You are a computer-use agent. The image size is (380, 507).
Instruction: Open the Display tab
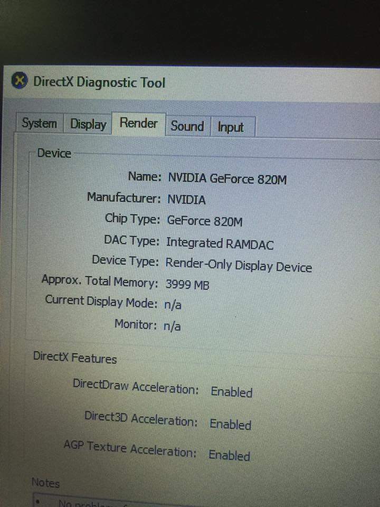(x=88, y=125)
